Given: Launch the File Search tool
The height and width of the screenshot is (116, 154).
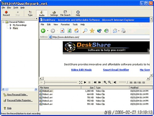Looking at the screenshot, I should (x=65, y=14).
